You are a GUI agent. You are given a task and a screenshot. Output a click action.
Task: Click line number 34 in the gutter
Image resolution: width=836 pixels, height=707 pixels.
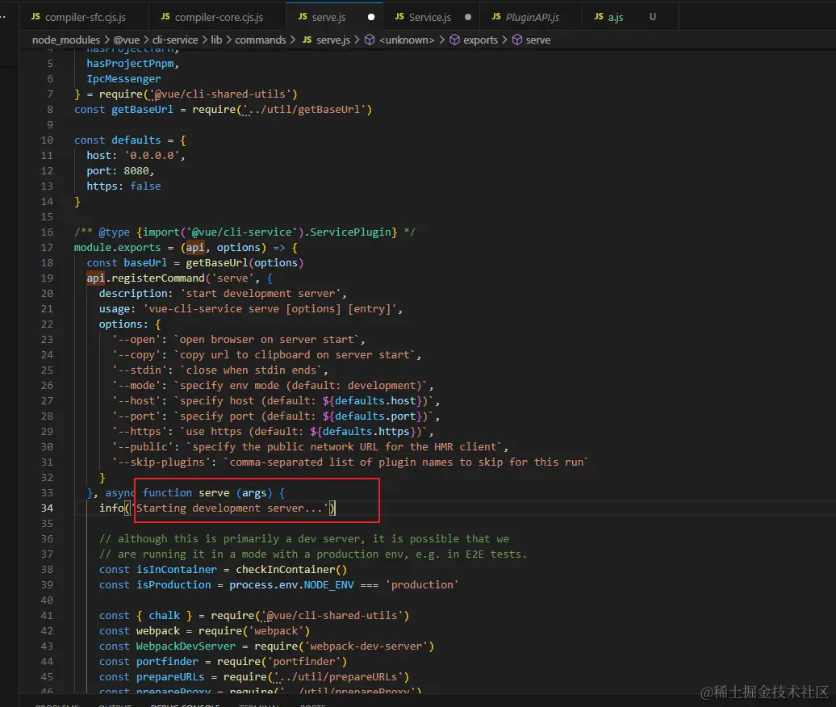(47, 508)
